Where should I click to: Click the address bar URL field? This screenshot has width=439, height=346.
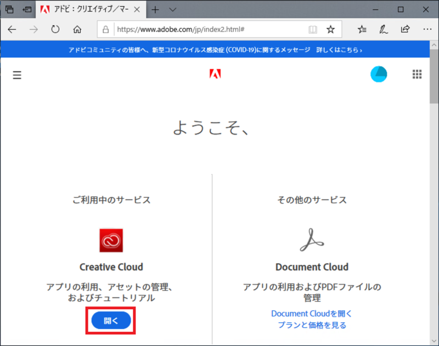[x=209, y=30]
